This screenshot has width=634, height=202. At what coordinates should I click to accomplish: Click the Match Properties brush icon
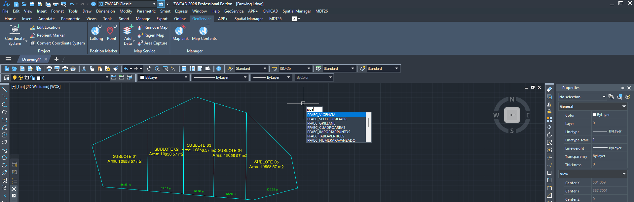coord(116,69)
